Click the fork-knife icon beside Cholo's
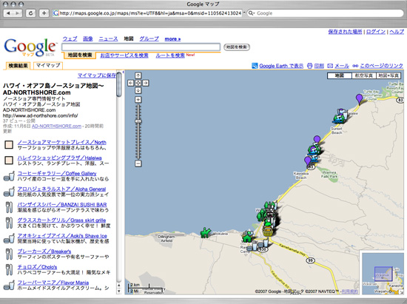The height and width of the screenshot is (304, 407). coord(9,270)
